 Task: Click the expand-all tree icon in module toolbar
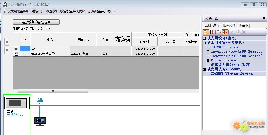point(219,32)
